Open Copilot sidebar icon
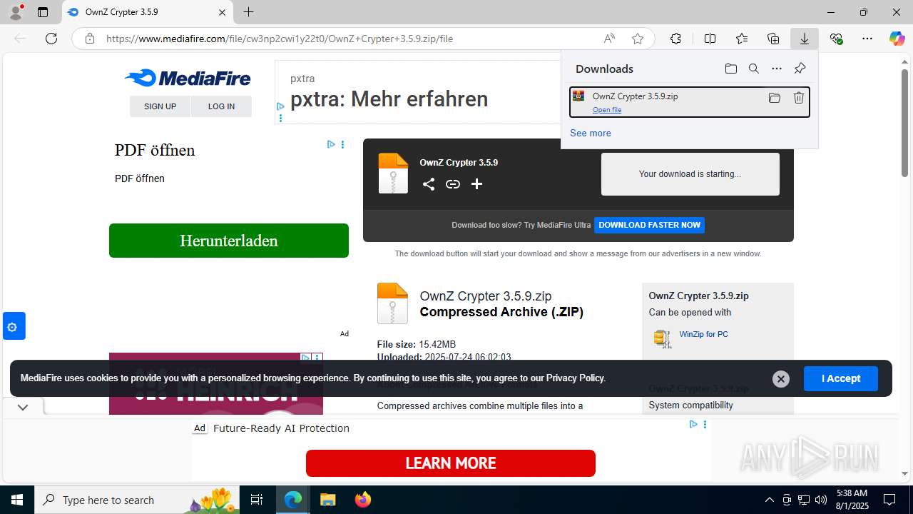913x514 pixels. 897,39
